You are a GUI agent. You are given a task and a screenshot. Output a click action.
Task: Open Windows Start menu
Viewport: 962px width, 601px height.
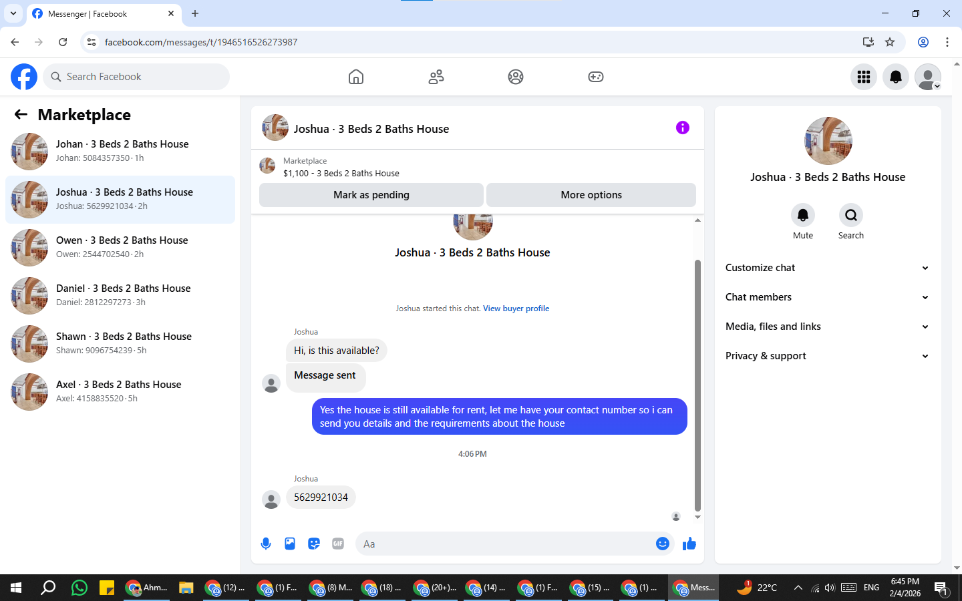[16, 588]
